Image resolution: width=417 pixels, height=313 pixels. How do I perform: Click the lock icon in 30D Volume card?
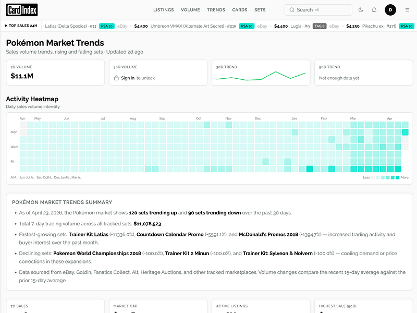pyautogui.click(x=116, y=78)
